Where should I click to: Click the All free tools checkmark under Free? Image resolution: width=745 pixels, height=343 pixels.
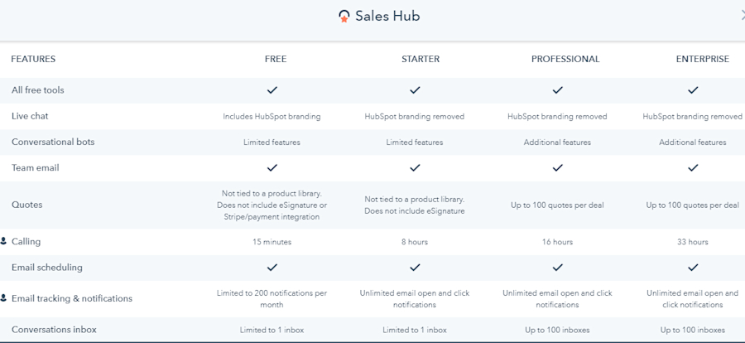pos(272,89)
